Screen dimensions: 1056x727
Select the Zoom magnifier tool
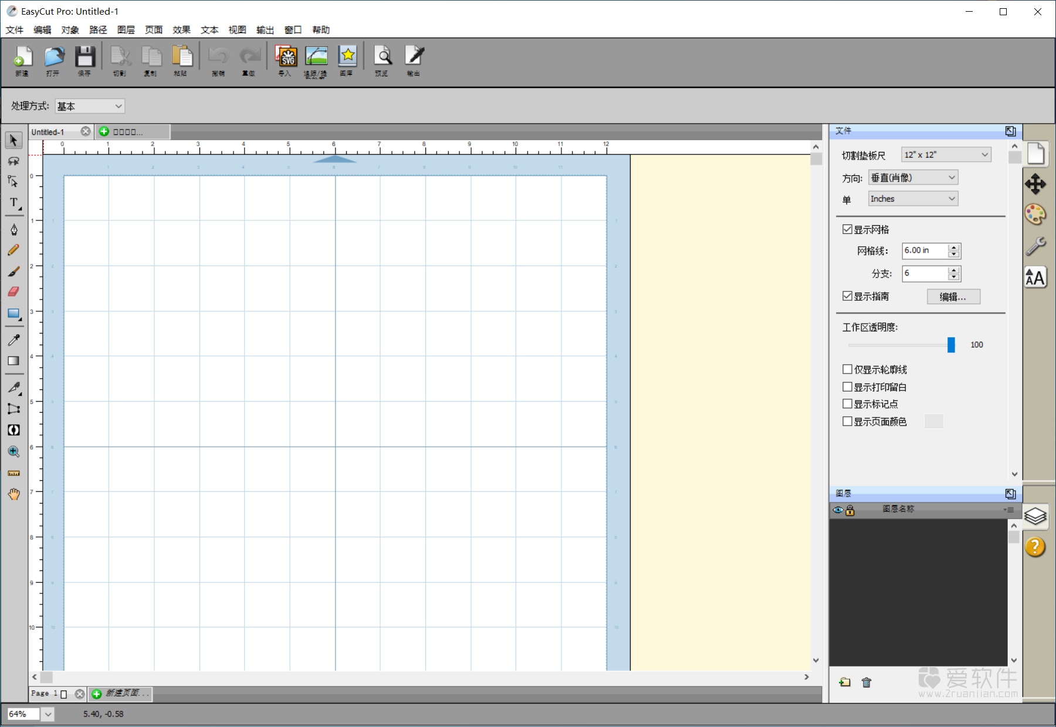pos(13,451)
